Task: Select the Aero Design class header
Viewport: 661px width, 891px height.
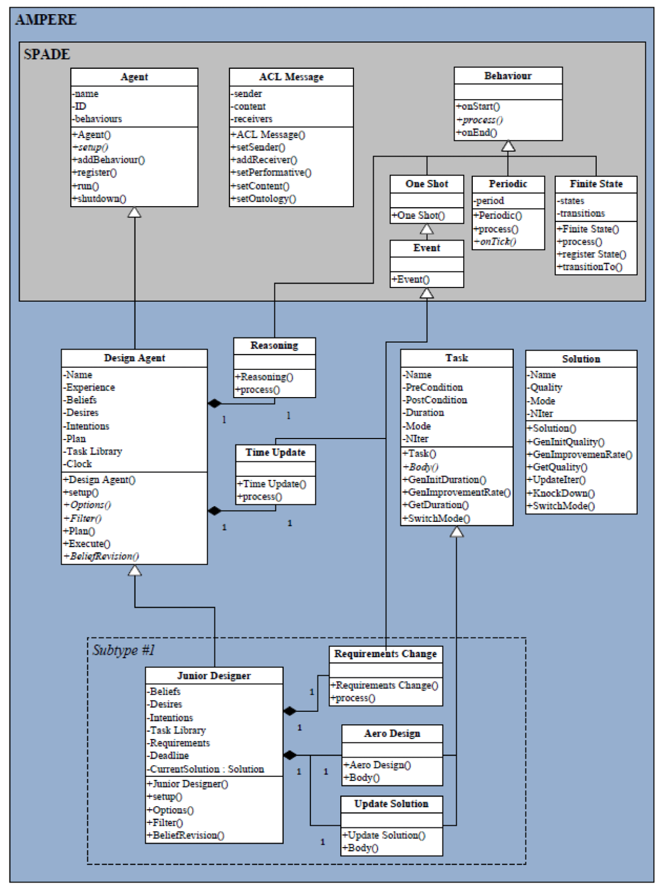Action: click(x=392, y=733)
